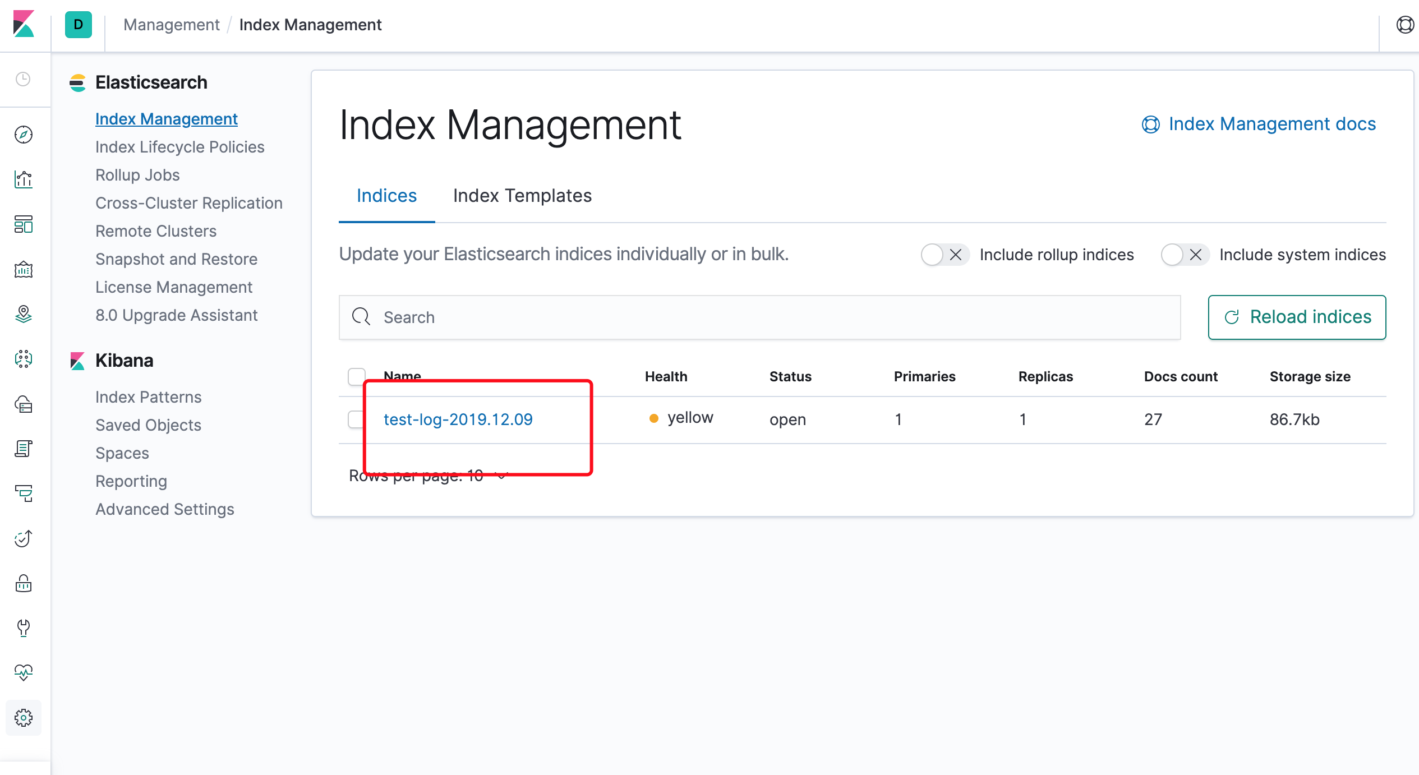Enable Include rollup indices switch

(944, 255)
